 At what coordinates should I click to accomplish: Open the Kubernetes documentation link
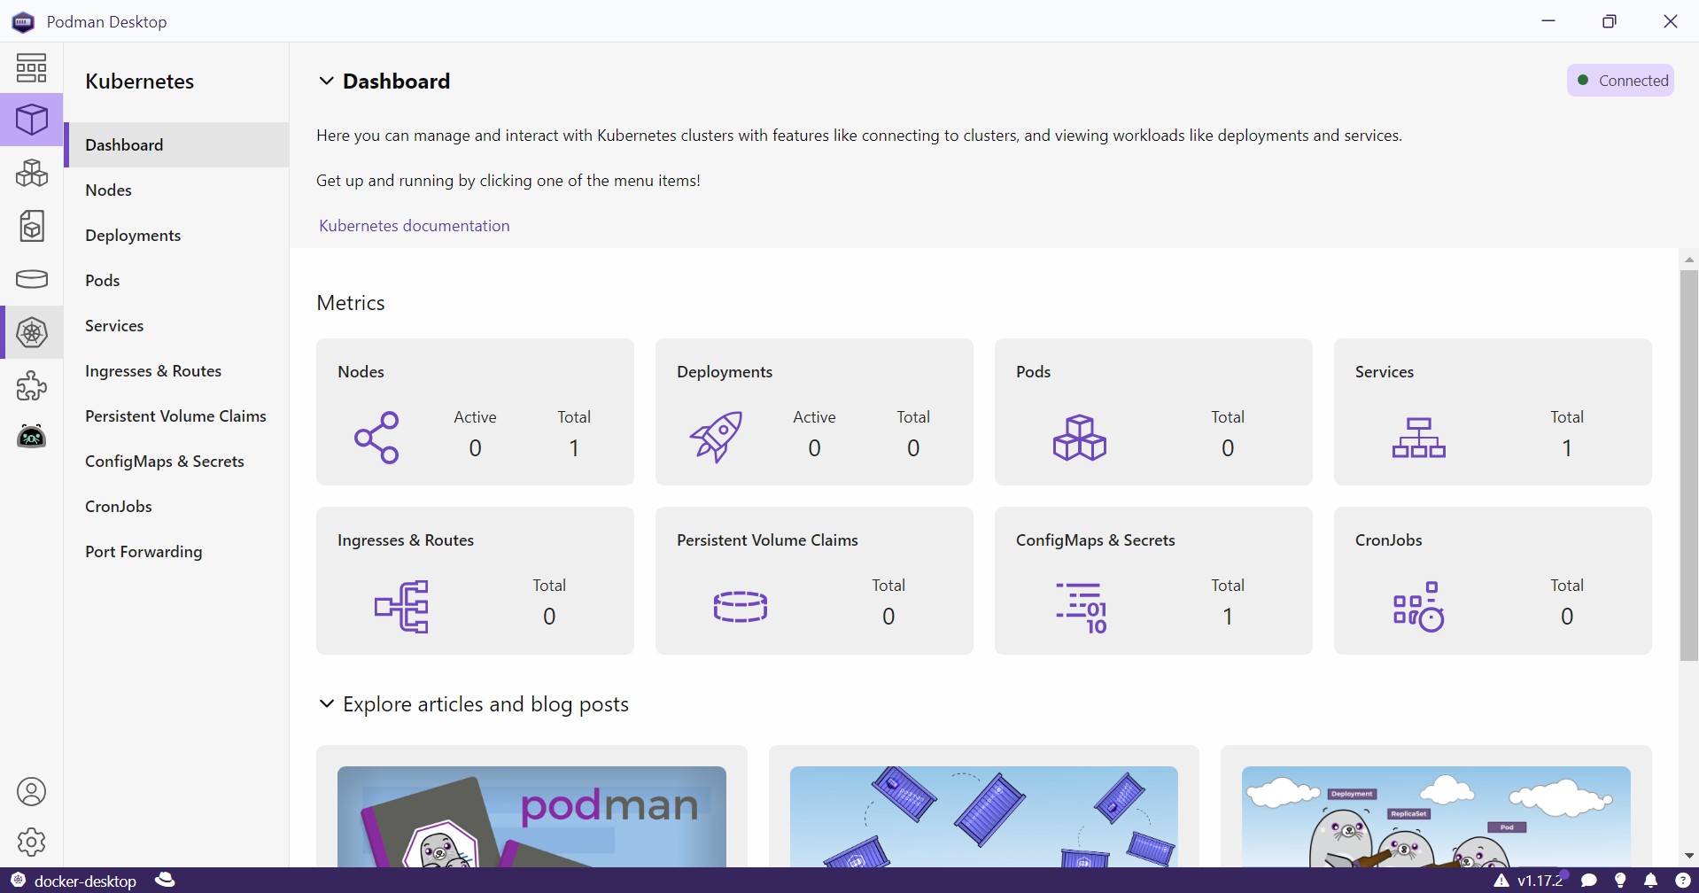[414, 225]
